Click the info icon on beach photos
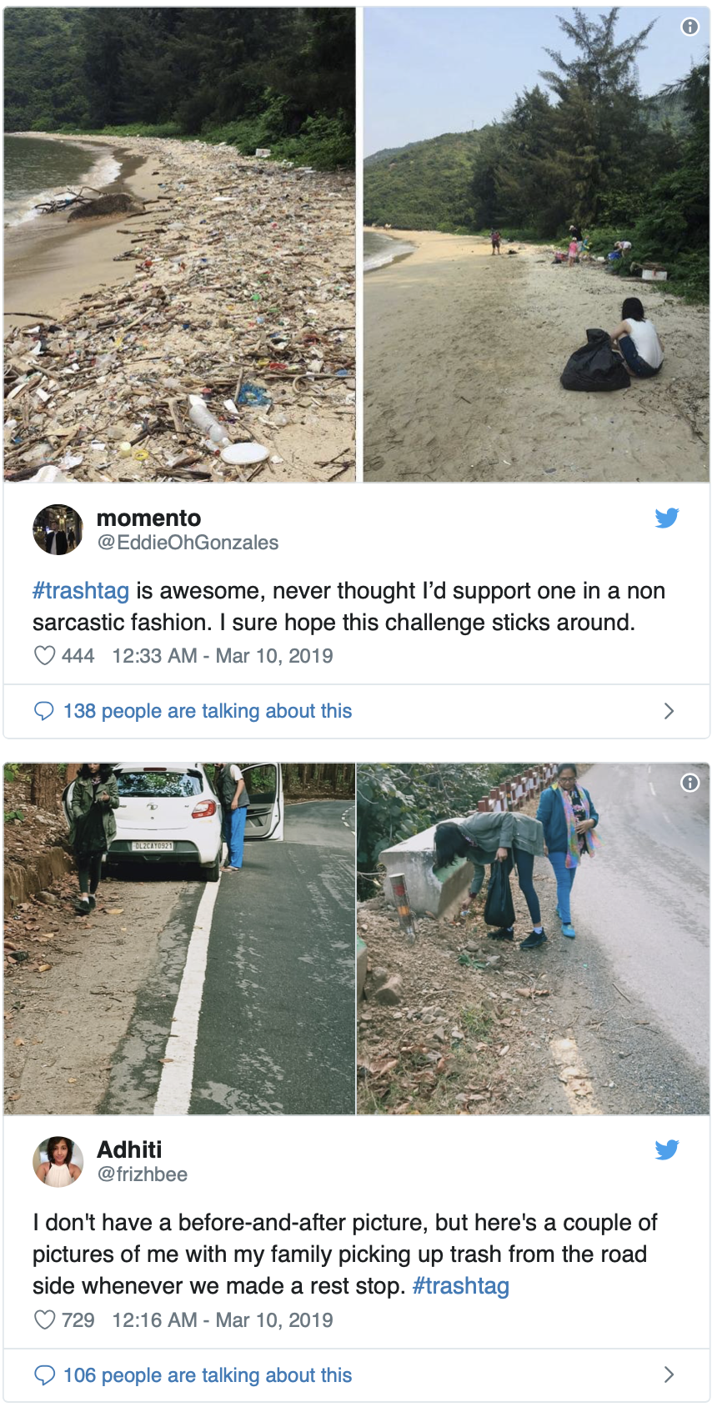Viewport: 712px width, 1412px height. 689,27
